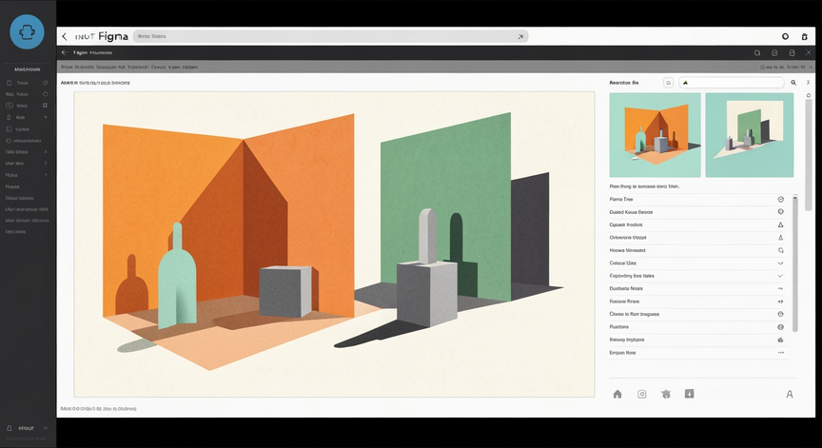Open the green scene thumbnail

(x=749, y=135)
